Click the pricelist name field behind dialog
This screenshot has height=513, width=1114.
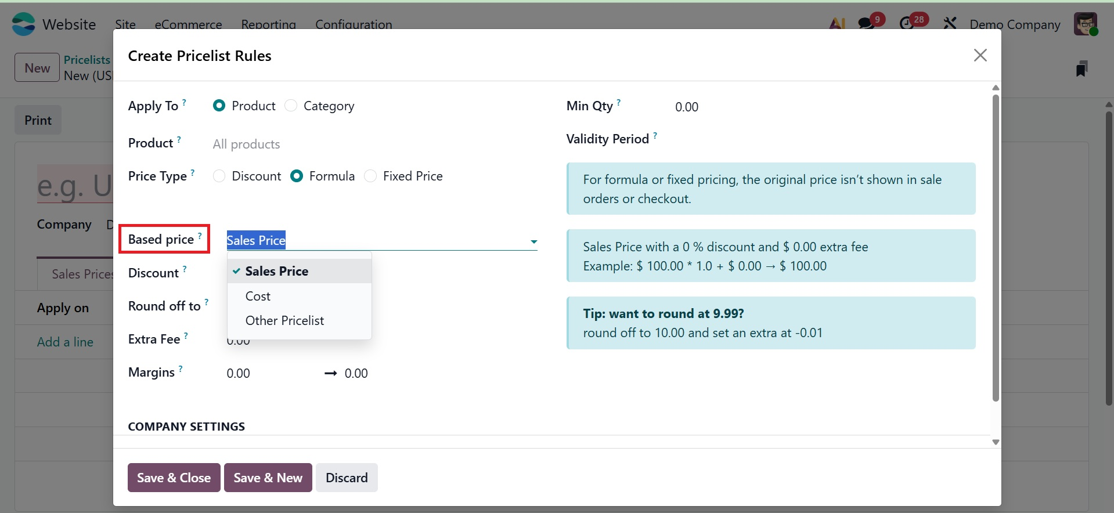click(x=75, y=185)
